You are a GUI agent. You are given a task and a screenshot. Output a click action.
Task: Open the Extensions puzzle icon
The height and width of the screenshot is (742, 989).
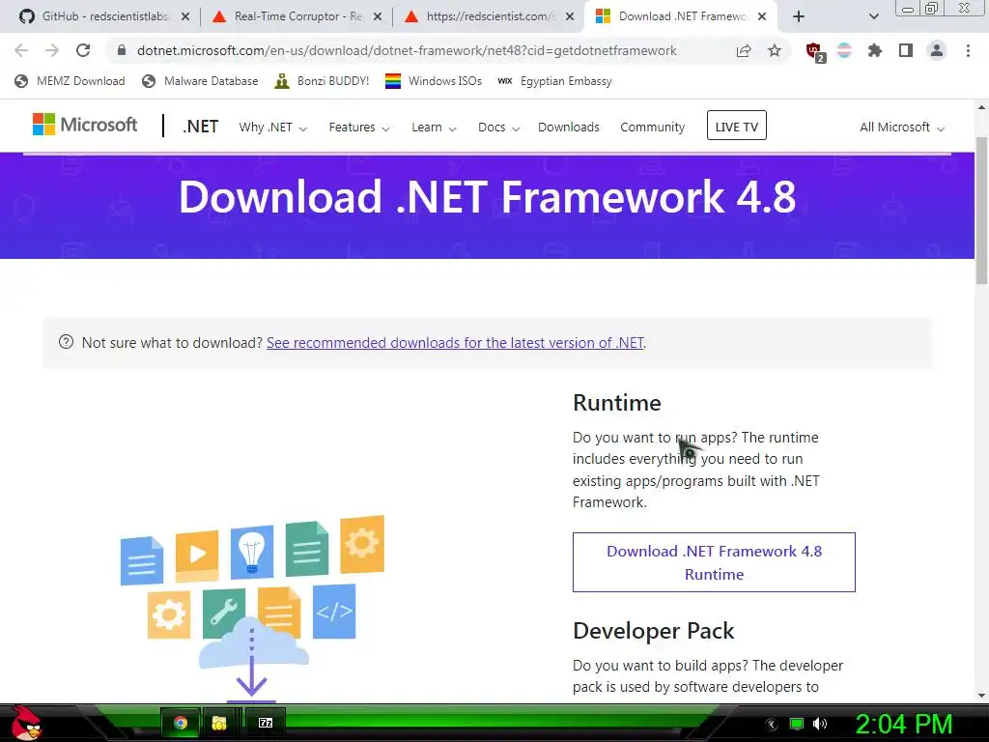pyautogui.click(x=875, y=50)
